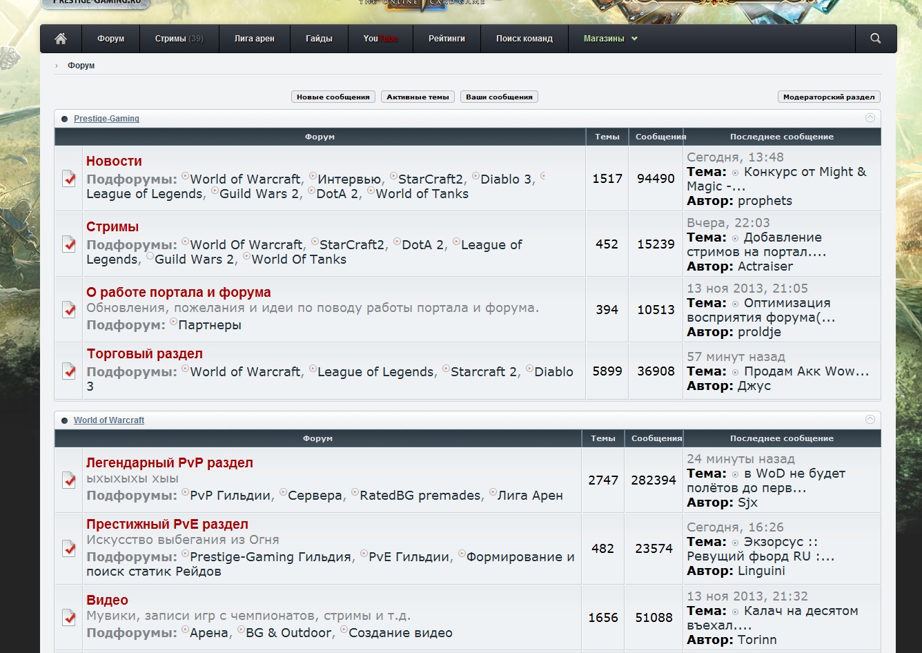Open author profile Linguini
Viewport: 922px width, 653px height.
click(761, 571)
